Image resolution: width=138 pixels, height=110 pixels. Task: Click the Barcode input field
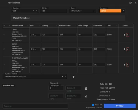[x=35, y=106]
